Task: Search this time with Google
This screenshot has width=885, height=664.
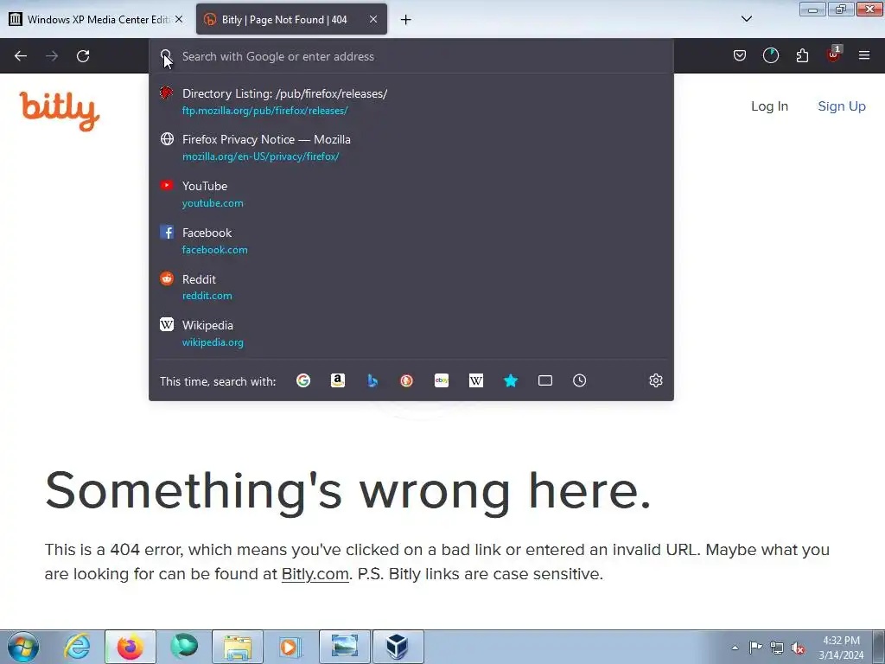Action: (303, 380)
